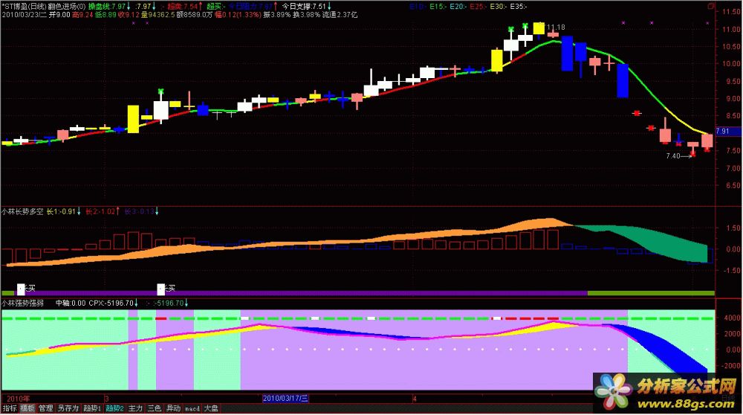Click the 小林强势强弱 indicator title
Image resolution: width=743 pixels, height=415 pixels.
[22, 303]
